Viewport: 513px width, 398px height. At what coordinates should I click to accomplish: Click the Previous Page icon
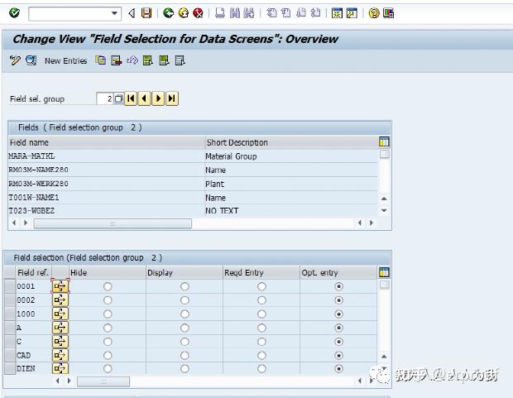[x=286, y=13]
